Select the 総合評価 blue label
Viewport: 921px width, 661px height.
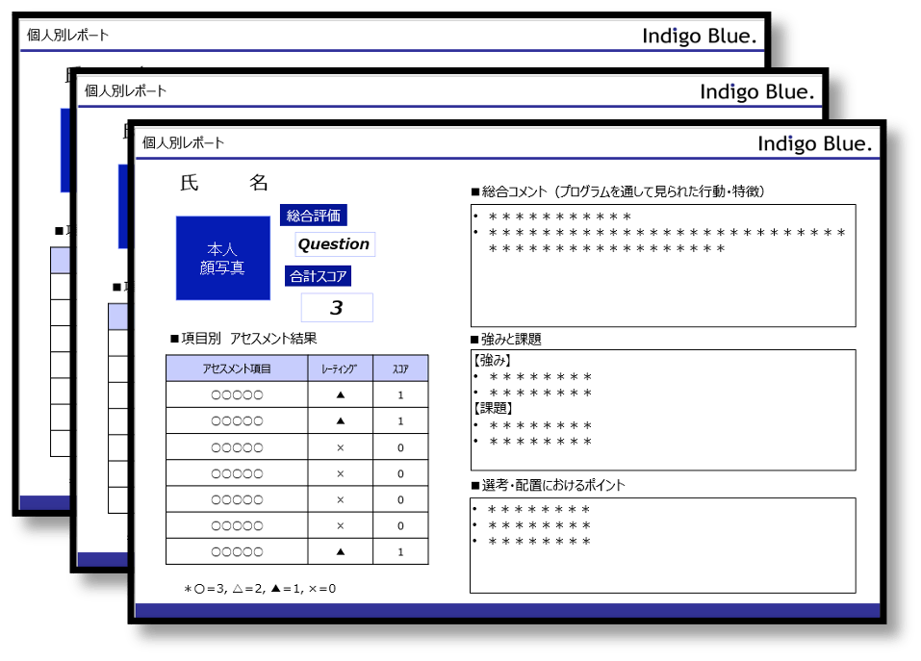[314, 216]
